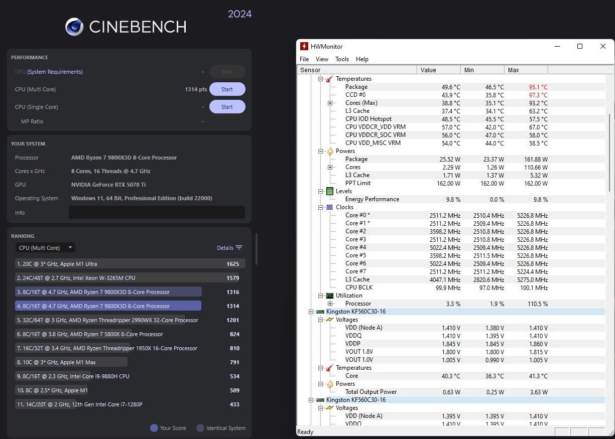615x439 pixels.
Task: Click the Levels green bars icon
Action: coord(329,191)
